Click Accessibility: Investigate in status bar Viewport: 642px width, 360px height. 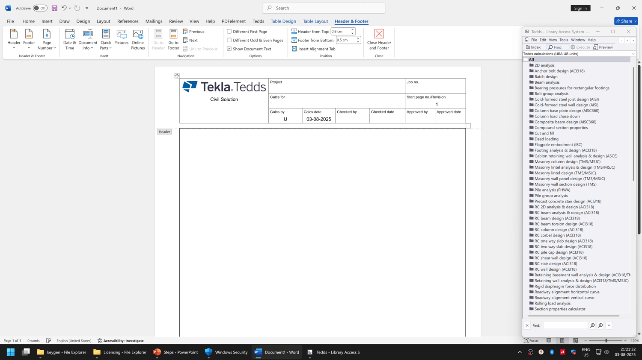121,341
